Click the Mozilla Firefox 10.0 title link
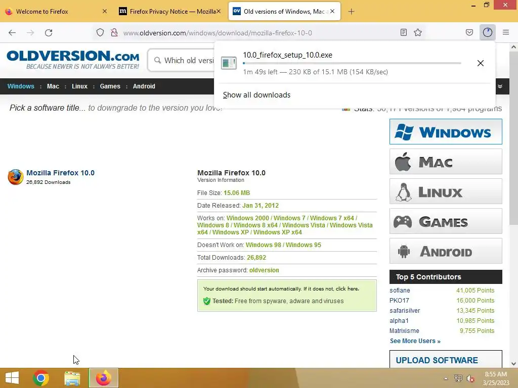 point(61,173)
